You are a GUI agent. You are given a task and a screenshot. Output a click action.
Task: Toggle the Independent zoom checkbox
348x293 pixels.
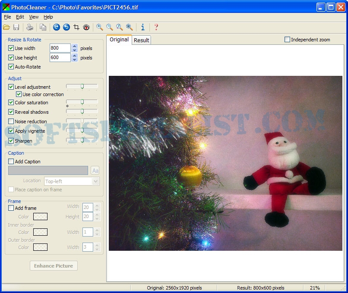click(x=288, y=40)
